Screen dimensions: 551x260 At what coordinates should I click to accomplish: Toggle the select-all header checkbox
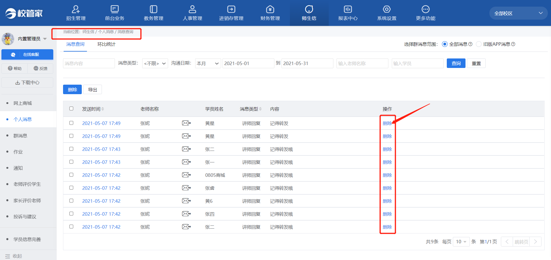(71, 109)
